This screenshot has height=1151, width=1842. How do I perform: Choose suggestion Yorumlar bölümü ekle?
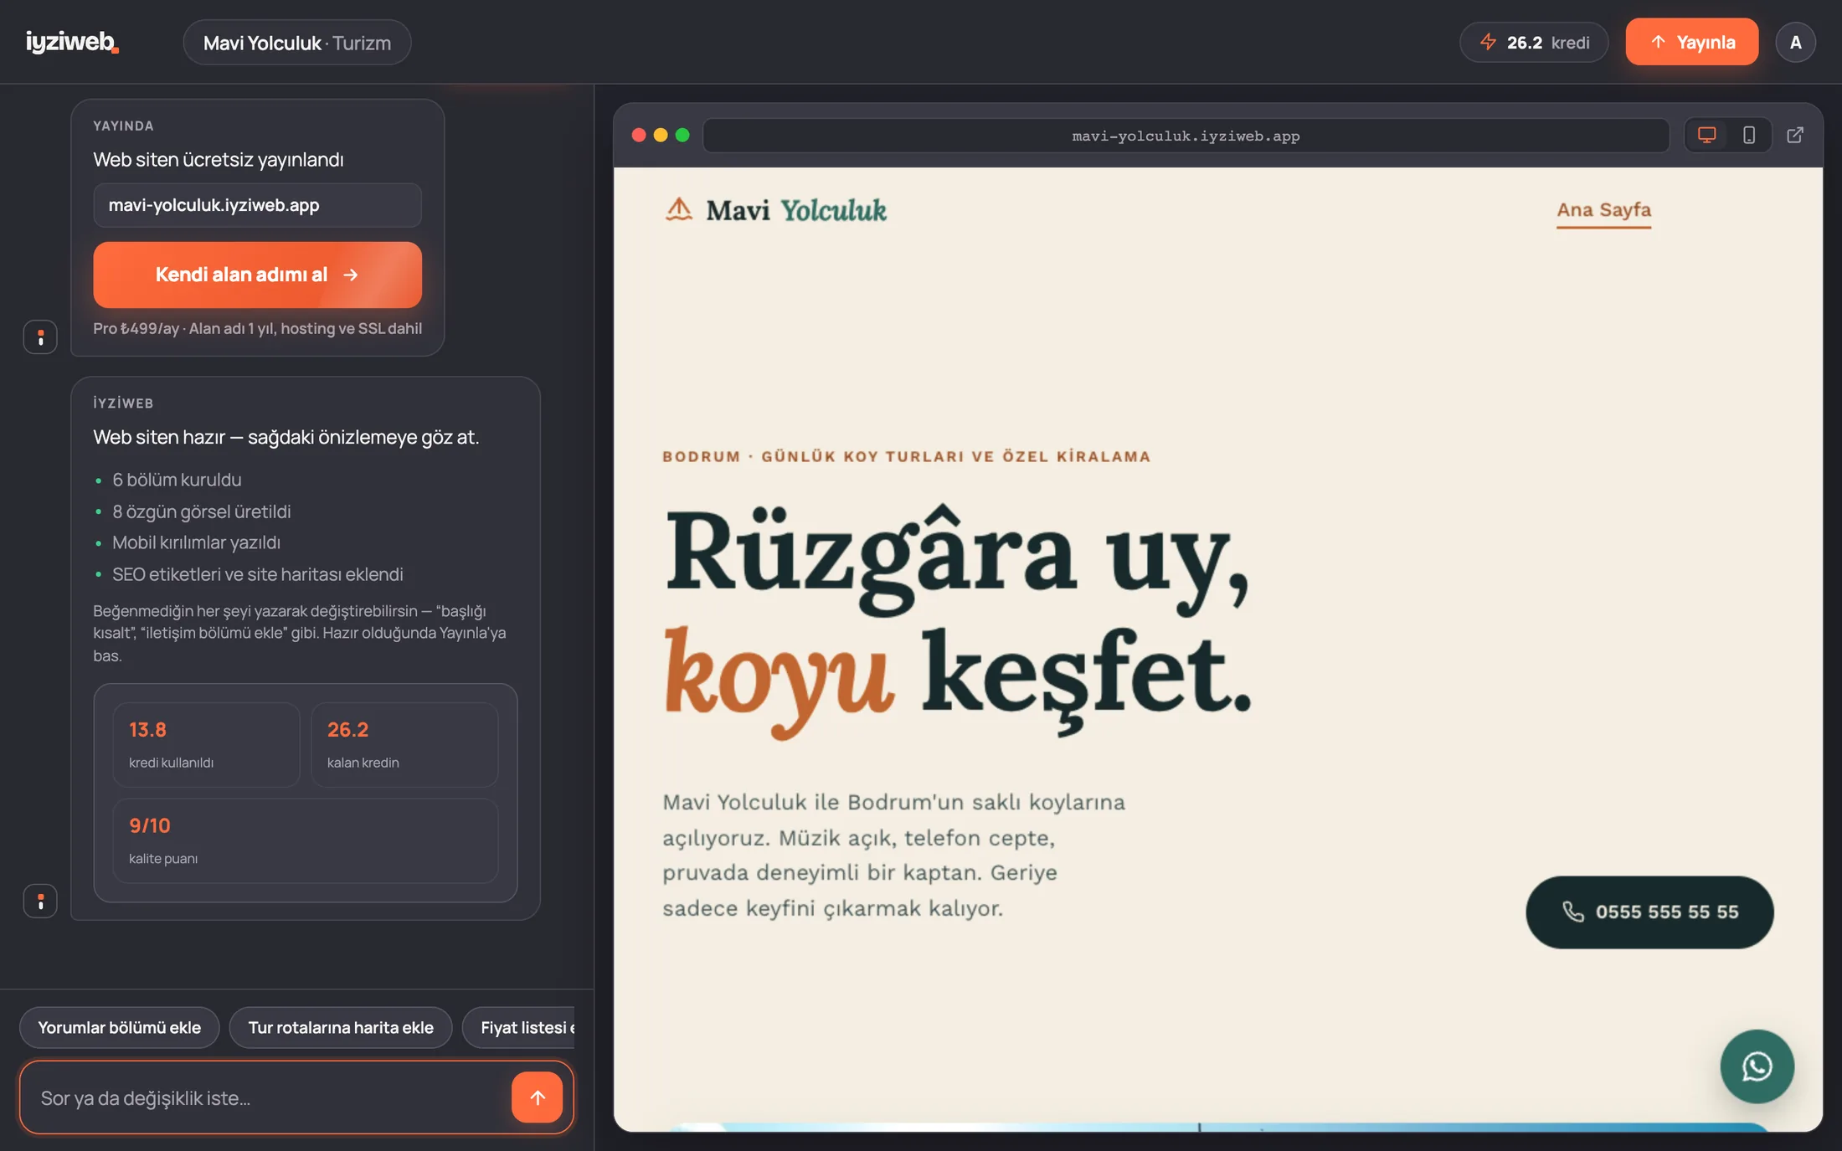click(x=120, y=1027)
